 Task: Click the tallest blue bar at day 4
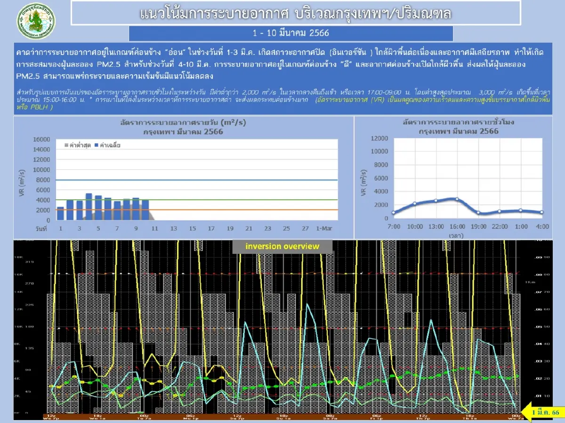[89, 206]
